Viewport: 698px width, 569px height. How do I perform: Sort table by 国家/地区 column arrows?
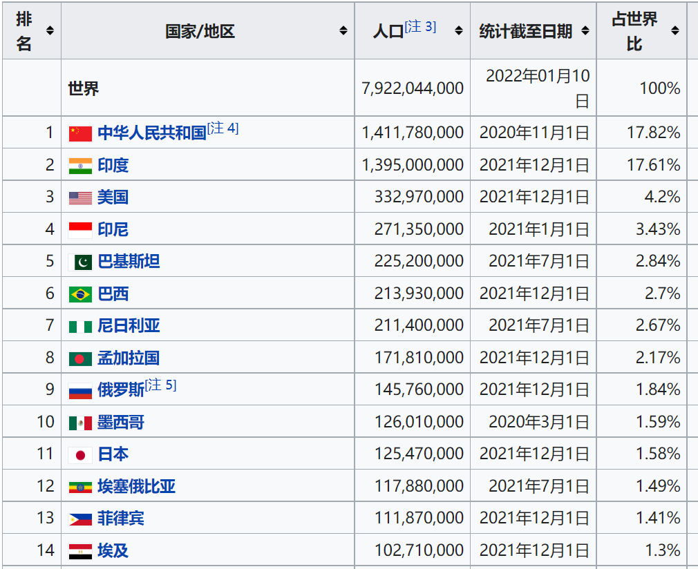343,30
